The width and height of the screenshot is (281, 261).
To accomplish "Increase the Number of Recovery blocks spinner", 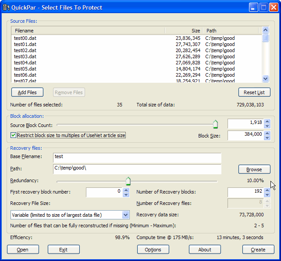I will [x=267, y=189].
